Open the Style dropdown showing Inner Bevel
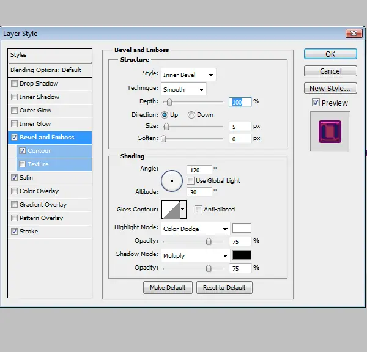 (188, 75)
